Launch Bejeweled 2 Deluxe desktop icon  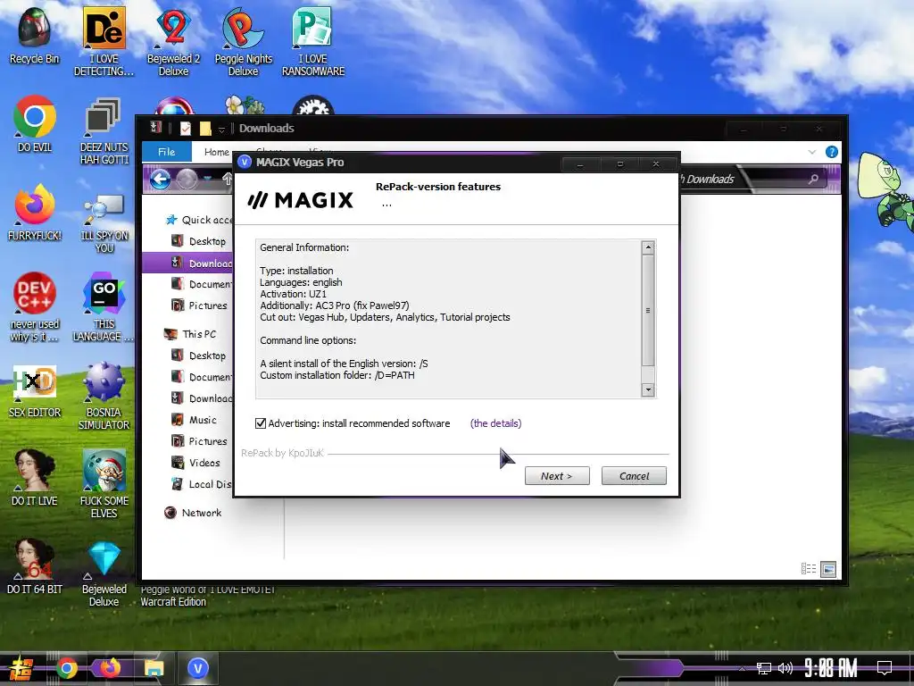point(174,41)
